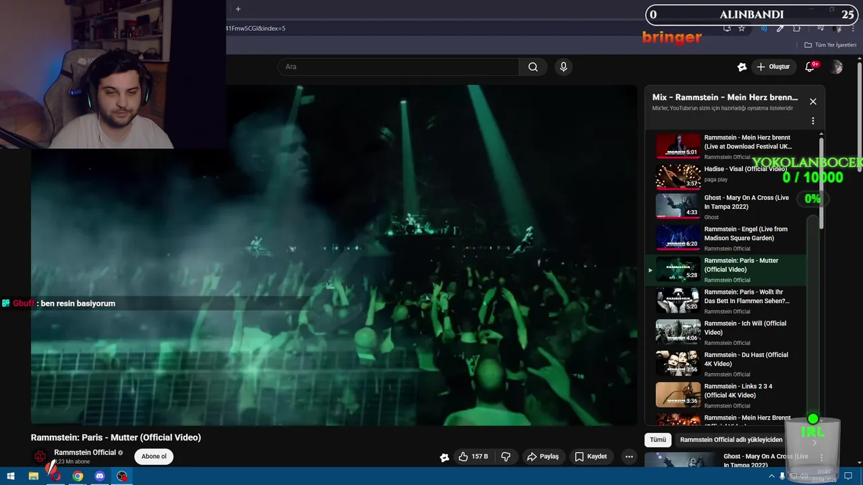
Task: Show hidden system tray icons chevron
Action: (771, 476)
